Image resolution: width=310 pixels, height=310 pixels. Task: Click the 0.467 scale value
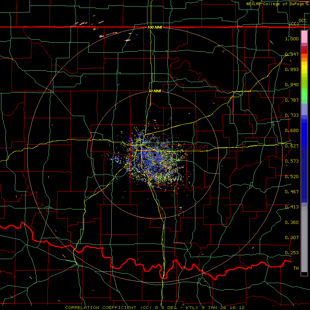point(292,192)
